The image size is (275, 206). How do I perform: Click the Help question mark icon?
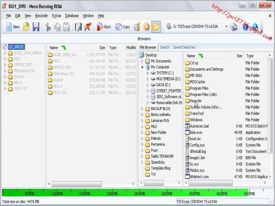255,27
